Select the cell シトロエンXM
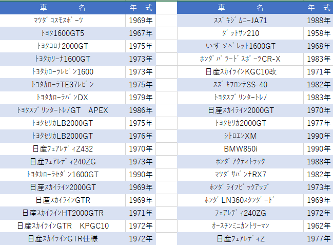The image size is (333, 245). 240,136
